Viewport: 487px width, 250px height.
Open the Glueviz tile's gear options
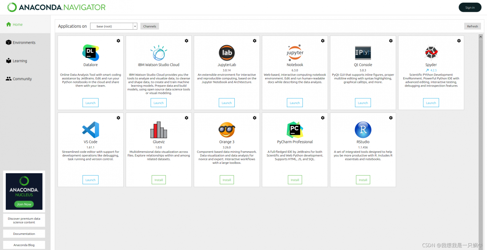[x=186, y=118]
